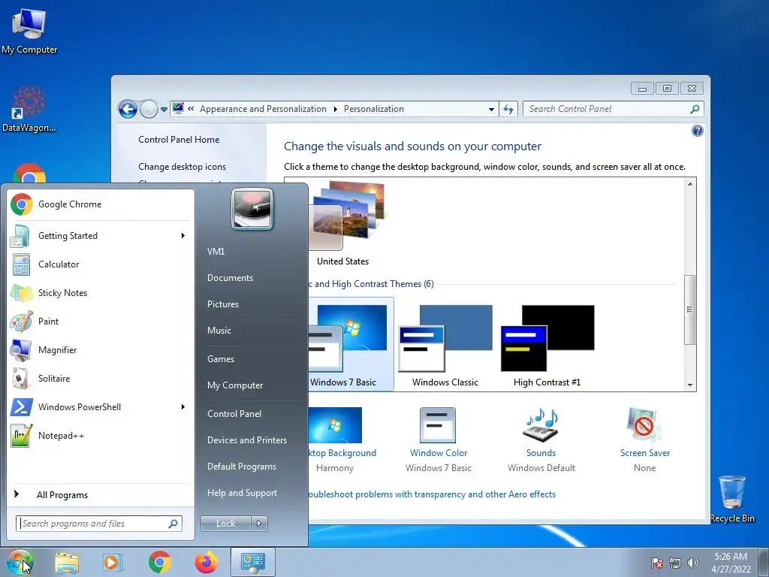The height and width of the screenshot is (577, 769).
Task: Open Windows Media Player from taskbar
Action: click(x=113, y=562)
